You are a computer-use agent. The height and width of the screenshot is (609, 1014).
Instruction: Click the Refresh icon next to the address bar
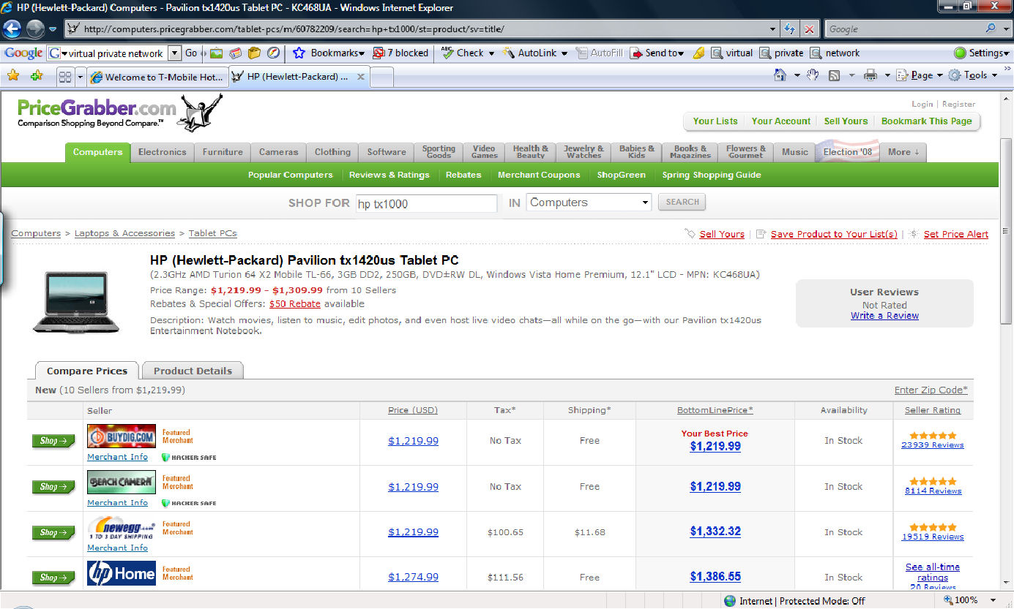pos(790,29)
